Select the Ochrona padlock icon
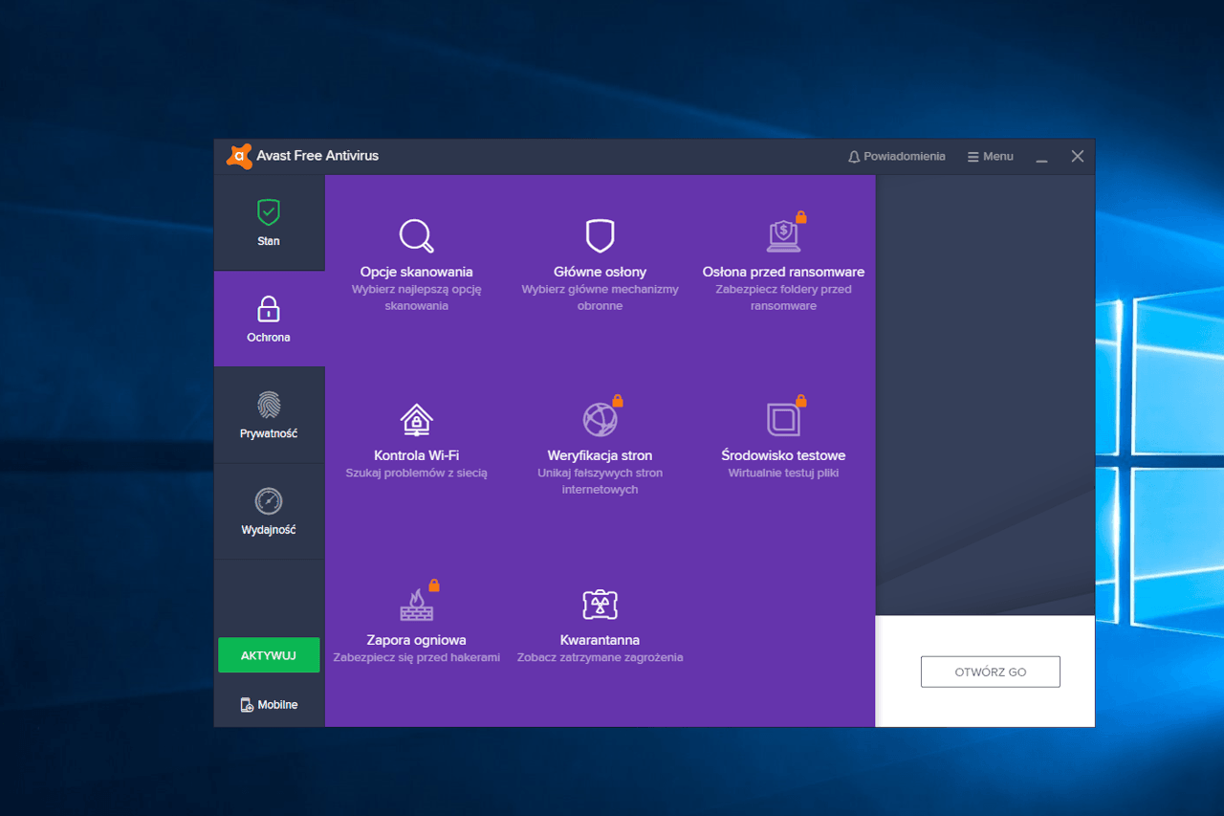This screenshot has width=1224, height=816. pos(269,308)
